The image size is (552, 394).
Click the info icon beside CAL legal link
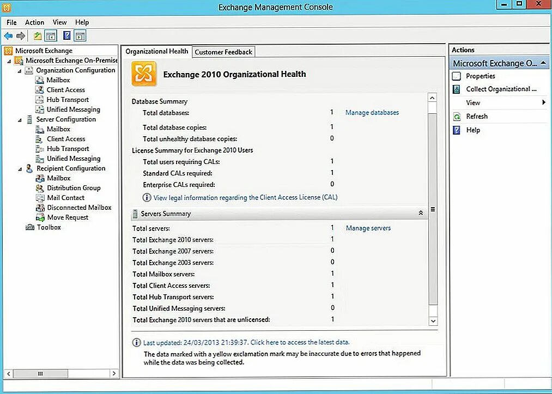tap(147, 197)
